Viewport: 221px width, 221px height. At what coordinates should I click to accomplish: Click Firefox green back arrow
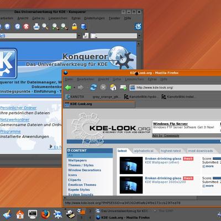pos(68,87)
